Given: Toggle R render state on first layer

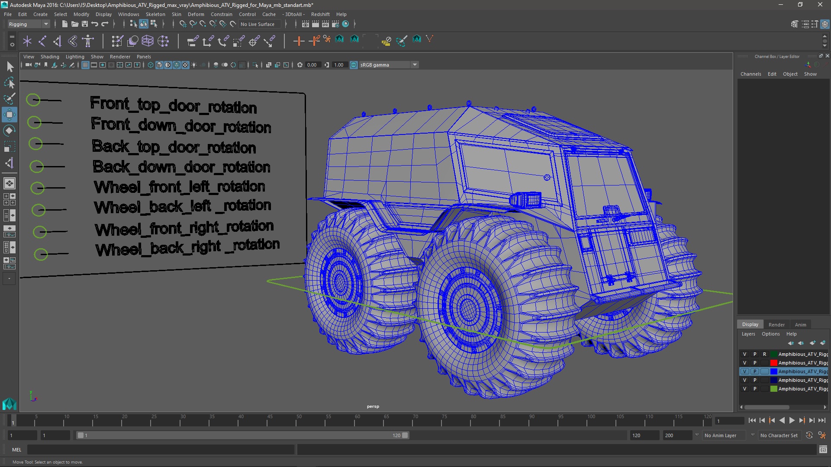Looking at the screenshot, I should point(764,354).
